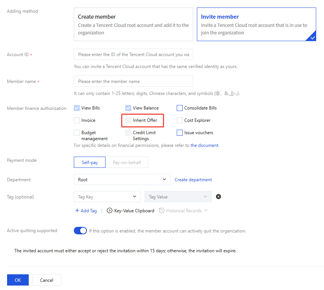
Task: Click into the Account ID field
Action: (x=133, y=55)
